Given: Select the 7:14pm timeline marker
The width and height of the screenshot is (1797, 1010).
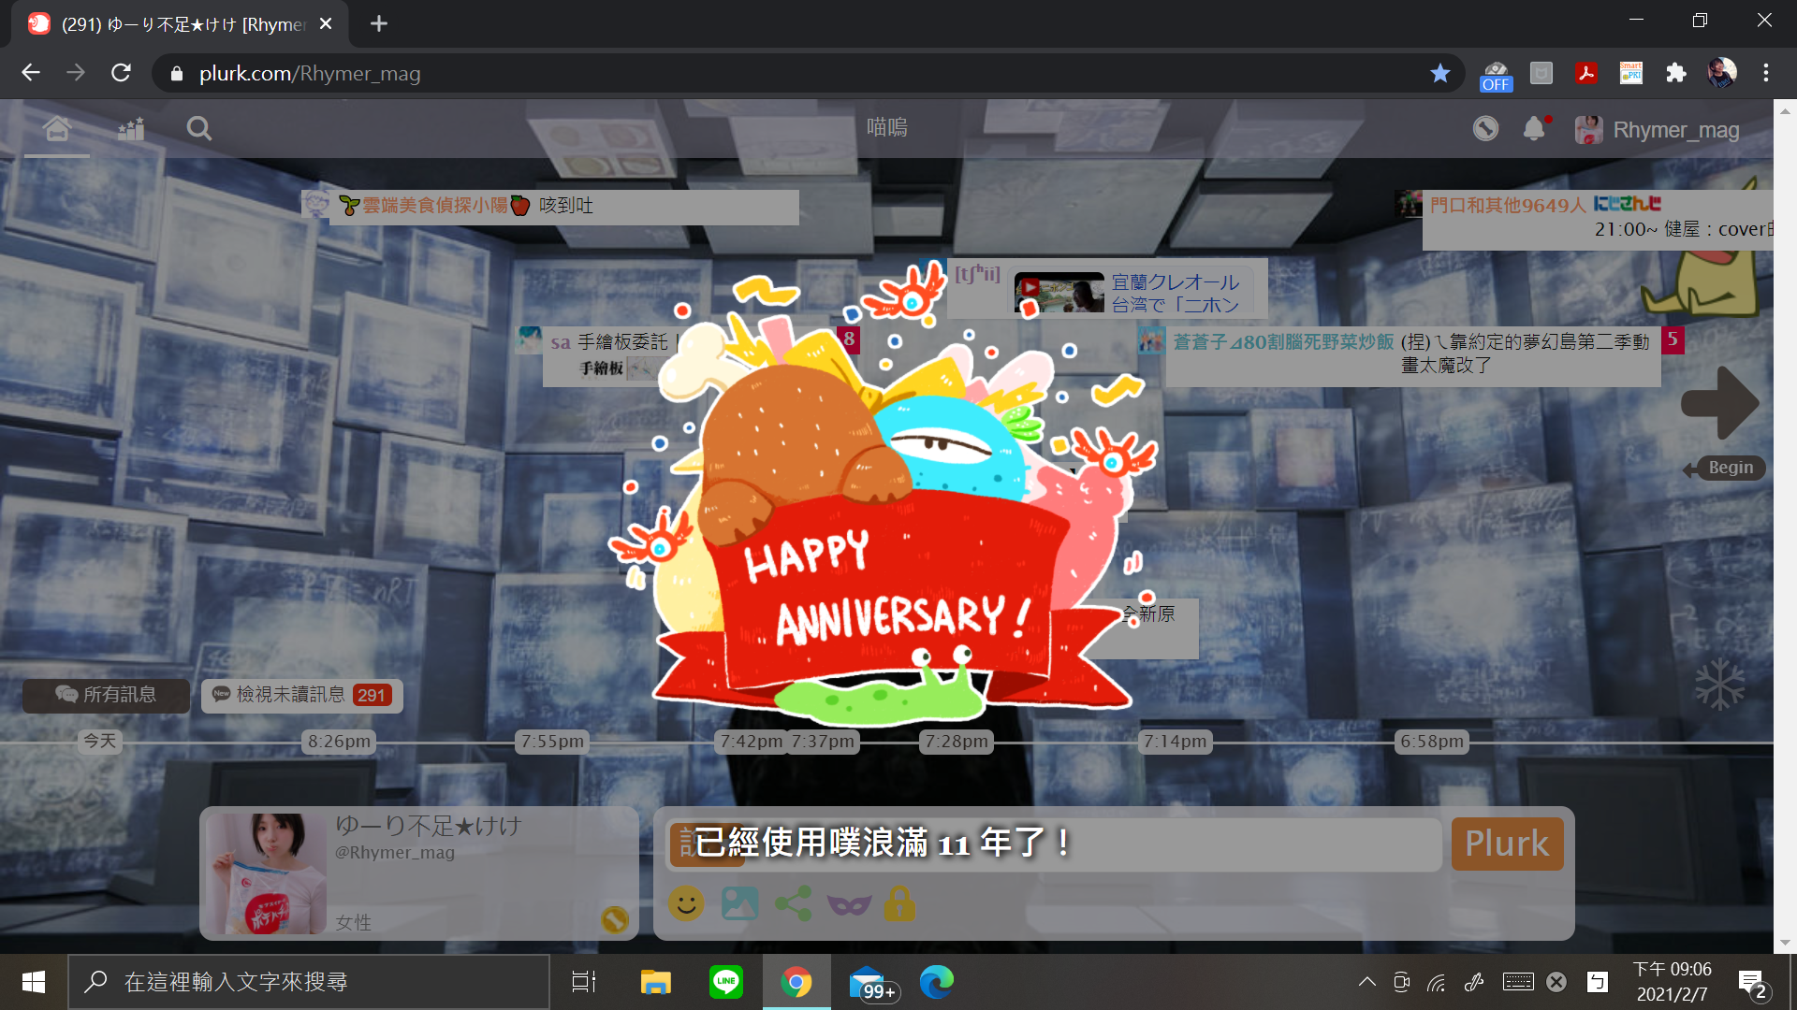Looking at the screenshot, I should pos(1176,742).
